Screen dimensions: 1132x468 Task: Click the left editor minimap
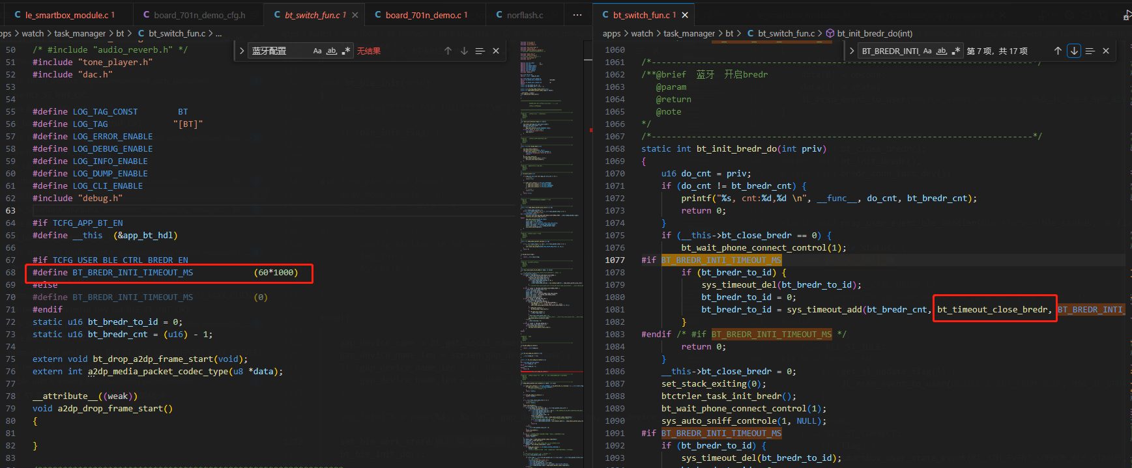point(551,254)
